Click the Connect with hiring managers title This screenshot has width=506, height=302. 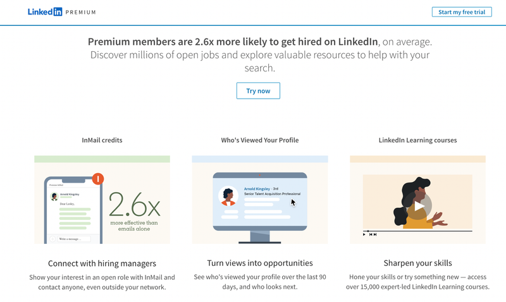click(x=102, y=263)
